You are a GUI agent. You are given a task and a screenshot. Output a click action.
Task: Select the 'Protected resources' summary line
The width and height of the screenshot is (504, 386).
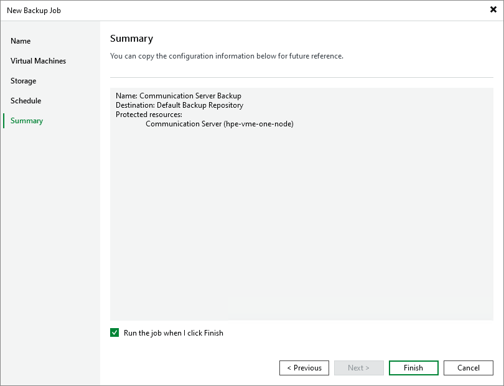[152, 114]
